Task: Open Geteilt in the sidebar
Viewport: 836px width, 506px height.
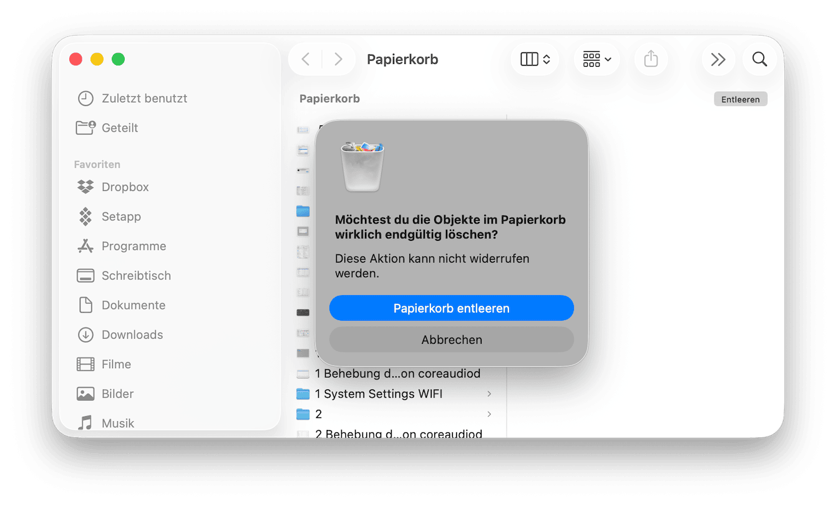Action: (120, 128)
